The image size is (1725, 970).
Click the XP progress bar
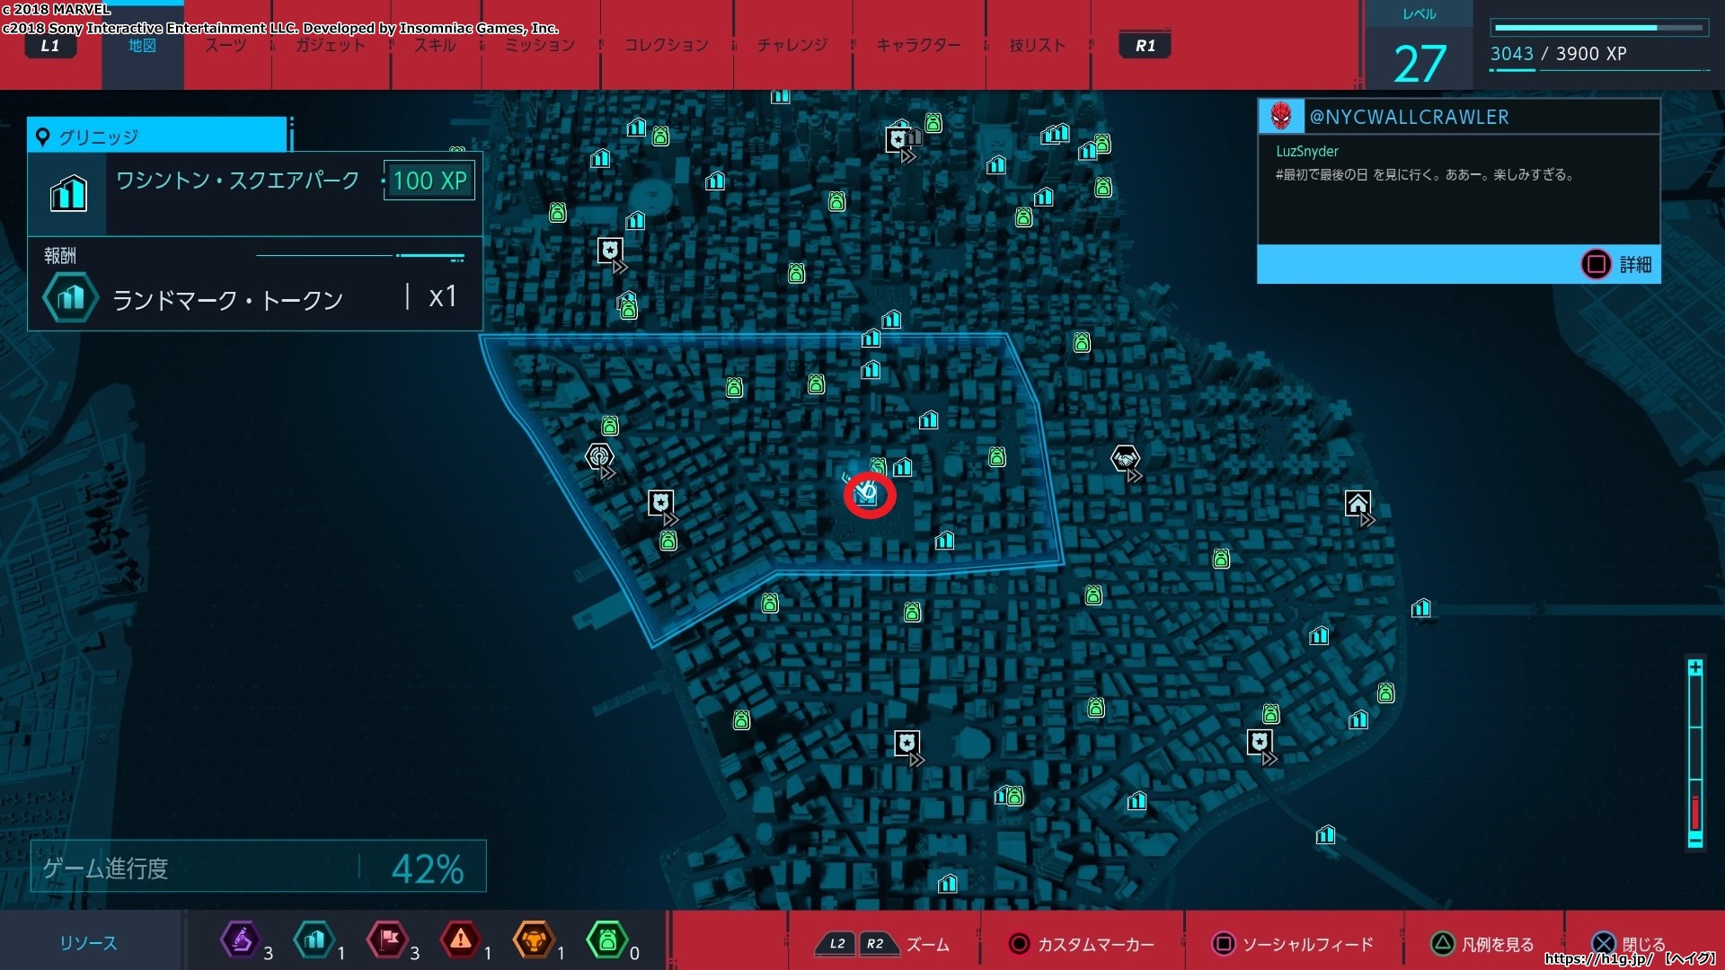(x=1599, y=28)
